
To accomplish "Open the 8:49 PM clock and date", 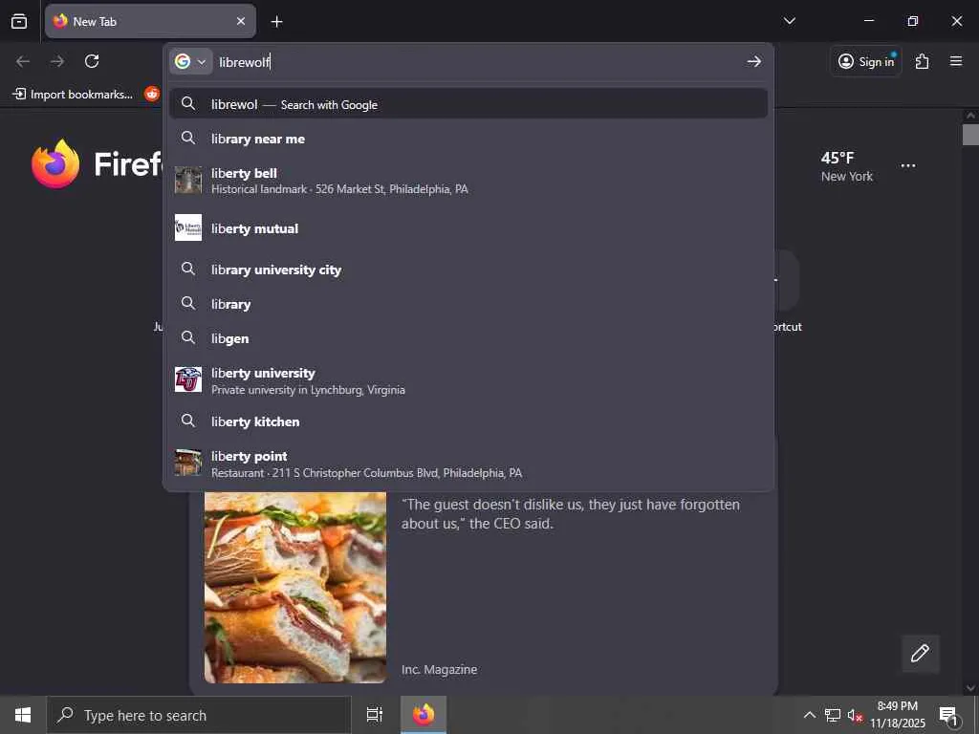I will (898, 715).
